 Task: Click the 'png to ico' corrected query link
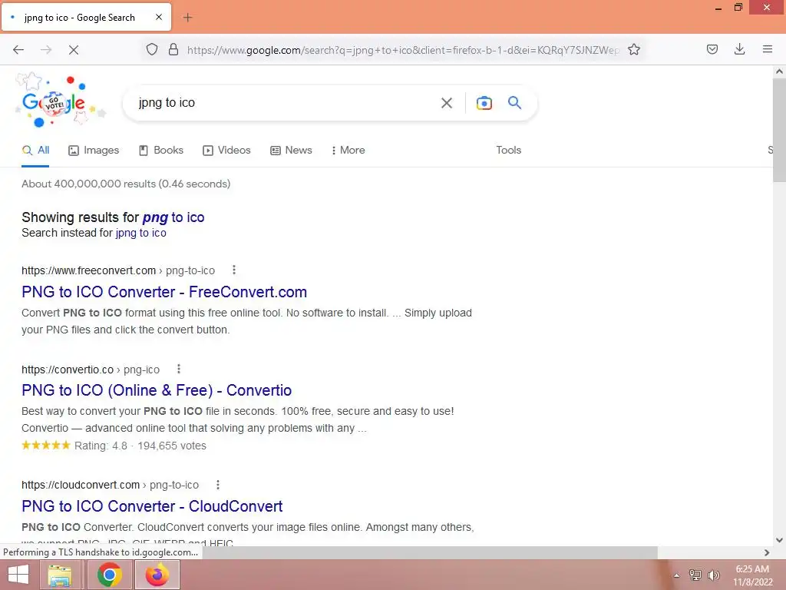click(173, 217)
